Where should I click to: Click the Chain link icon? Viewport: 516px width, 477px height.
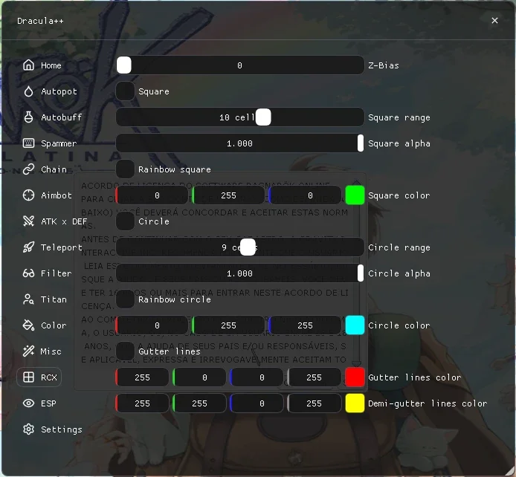(x=29, y=169)
